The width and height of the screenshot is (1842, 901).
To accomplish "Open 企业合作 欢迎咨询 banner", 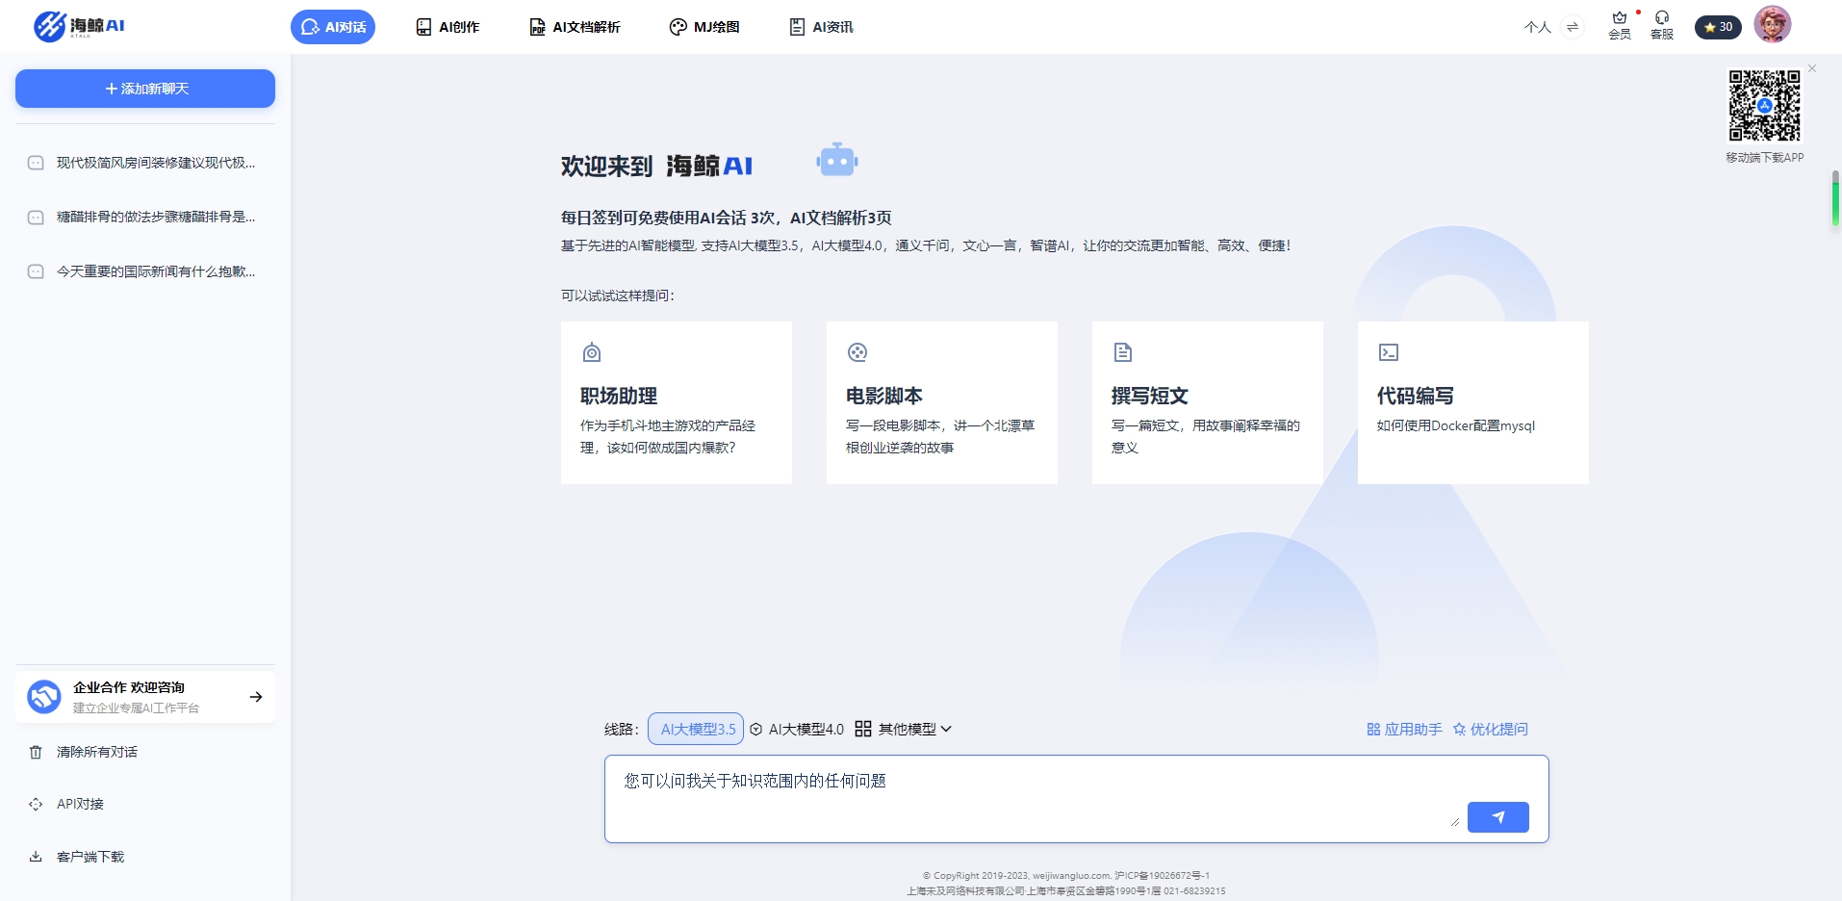I will pos(145,697).
